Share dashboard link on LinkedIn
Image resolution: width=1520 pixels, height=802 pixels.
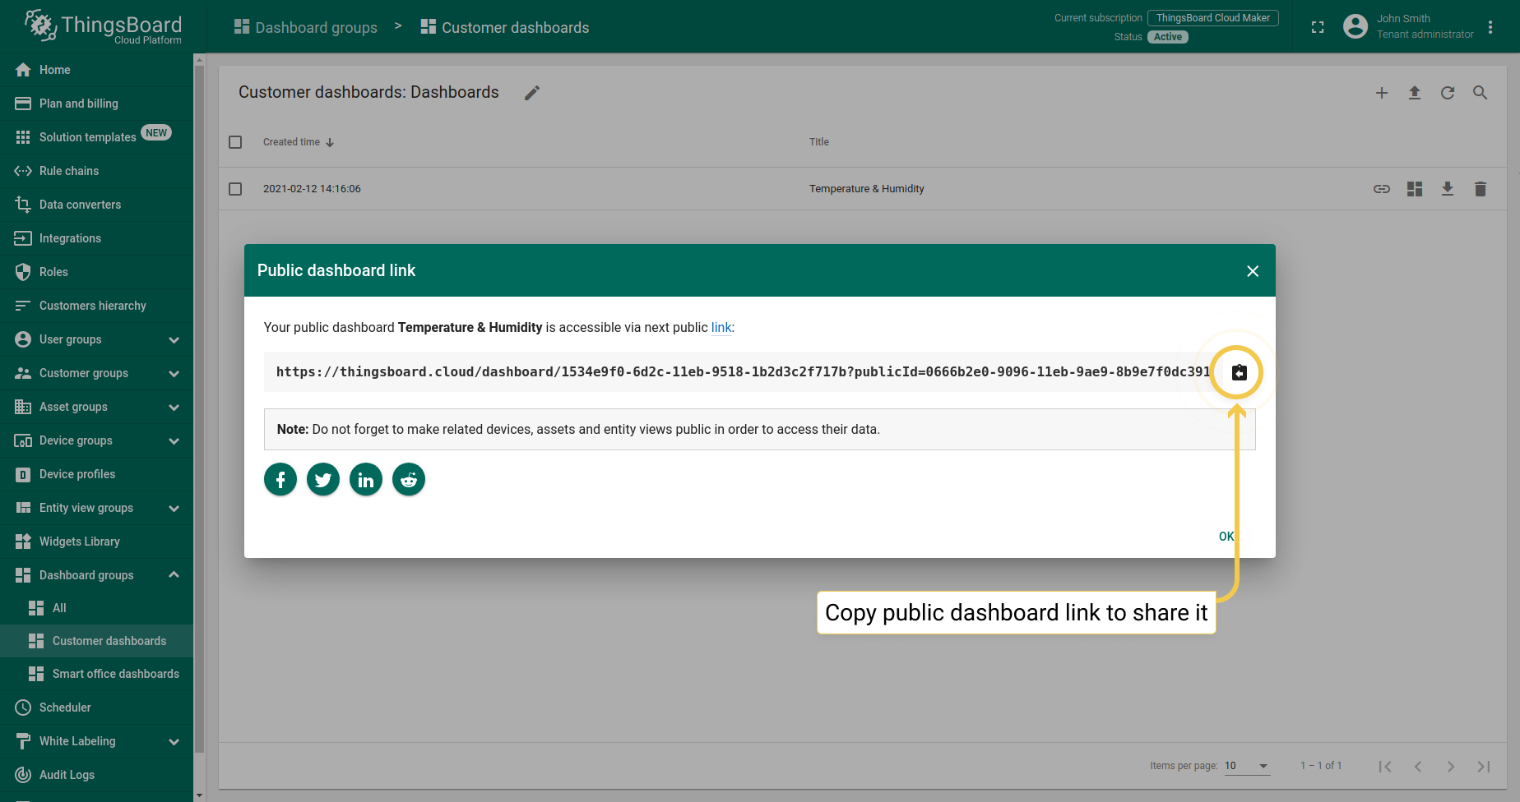pos(366,480)
